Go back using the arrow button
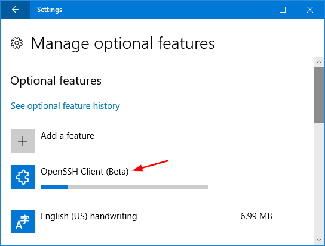 (x=16, y=10)
